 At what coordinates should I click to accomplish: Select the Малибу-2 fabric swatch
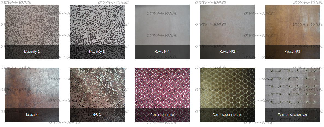[x=32, y=32]
